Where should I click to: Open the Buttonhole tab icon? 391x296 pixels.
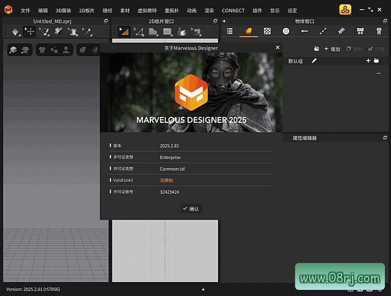(304, 31)
